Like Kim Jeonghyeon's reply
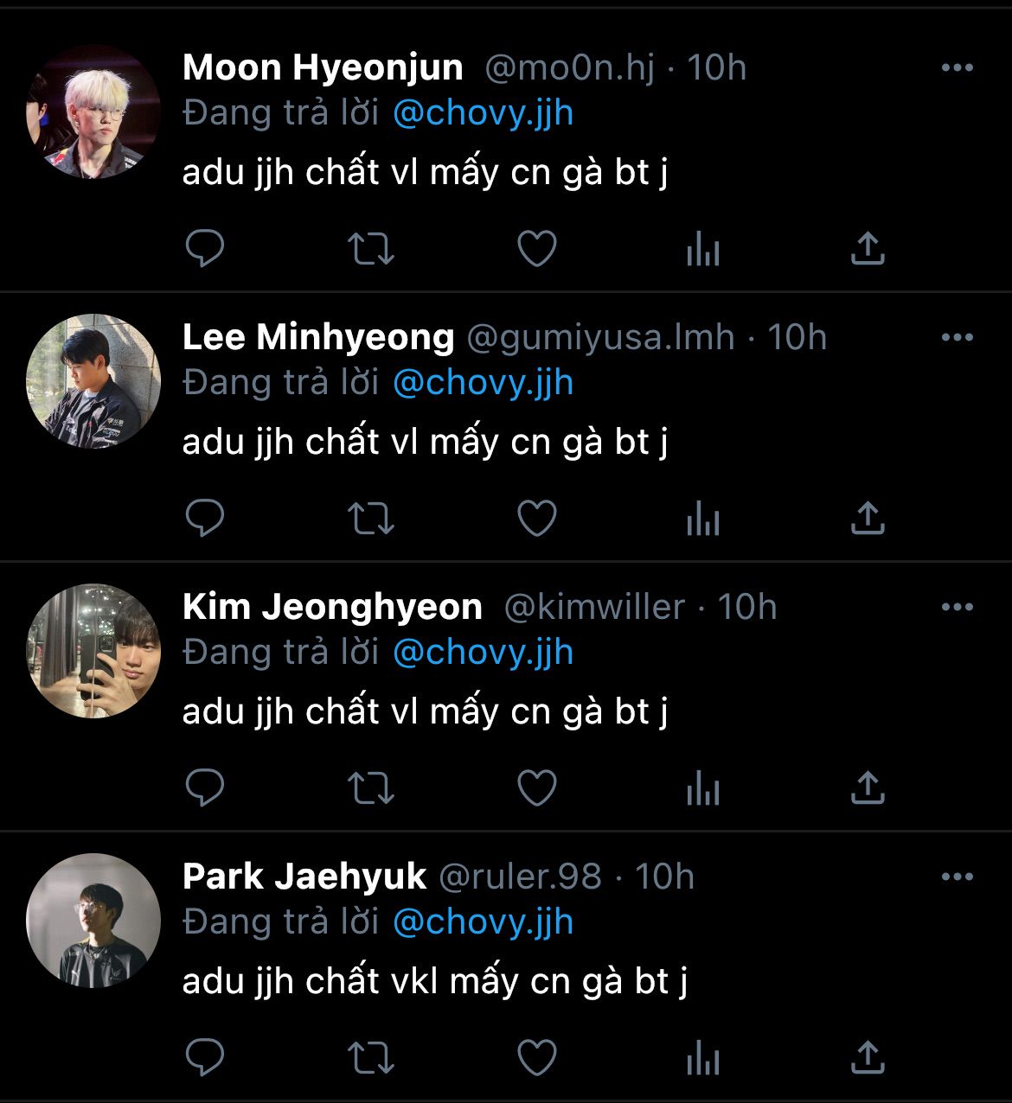This screenshot has height=1103, width=1012. click(x=536, y=788)
